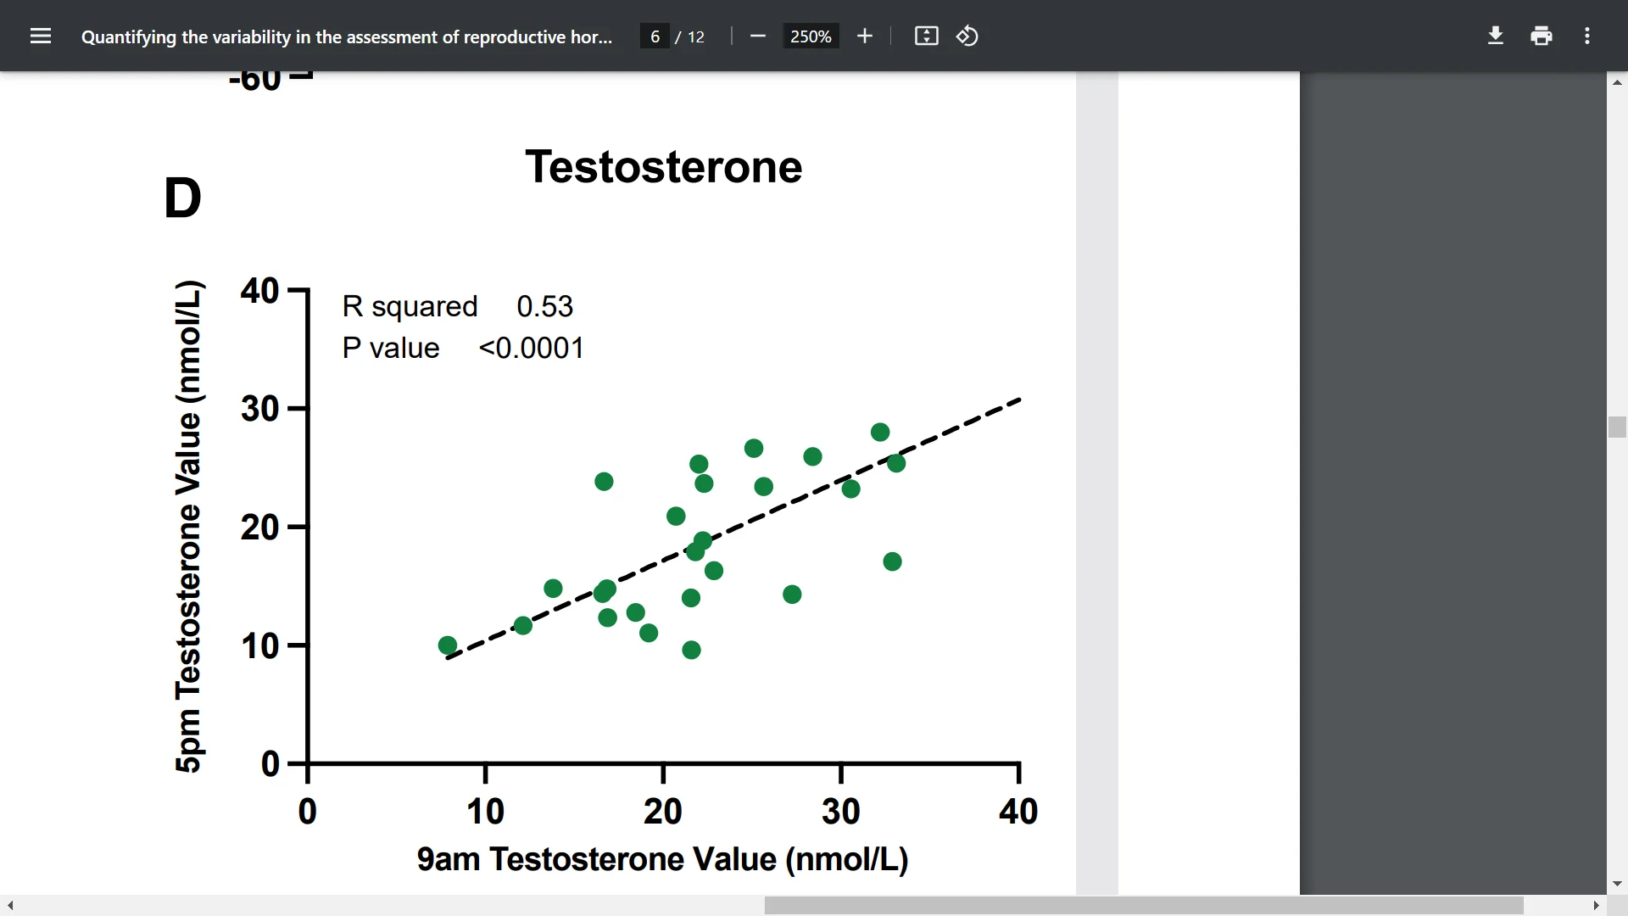Click inside the page number field
Viewport: 1628px width, 916px height.
(x=654, y=36)
